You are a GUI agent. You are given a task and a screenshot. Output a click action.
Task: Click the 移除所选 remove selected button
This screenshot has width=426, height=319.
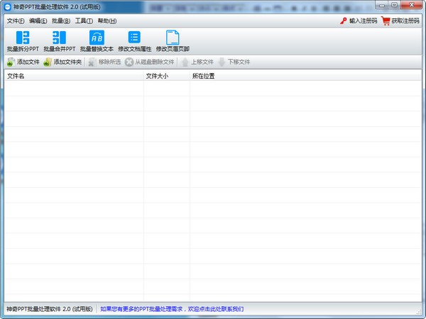click(104, 62)
